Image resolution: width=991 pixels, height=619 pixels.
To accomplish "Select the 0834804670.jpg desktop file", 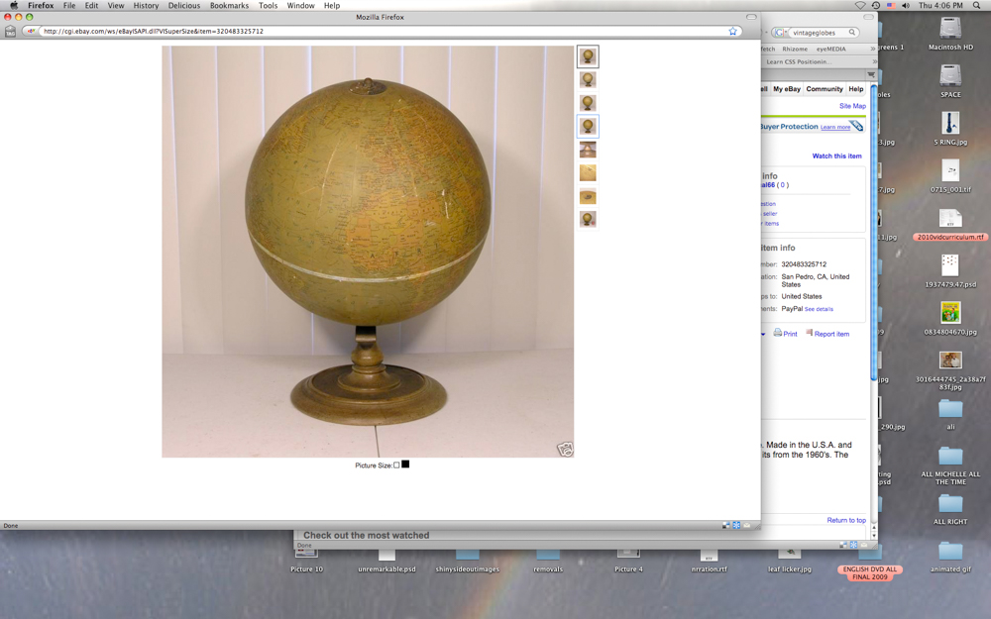I will (950, 313).
